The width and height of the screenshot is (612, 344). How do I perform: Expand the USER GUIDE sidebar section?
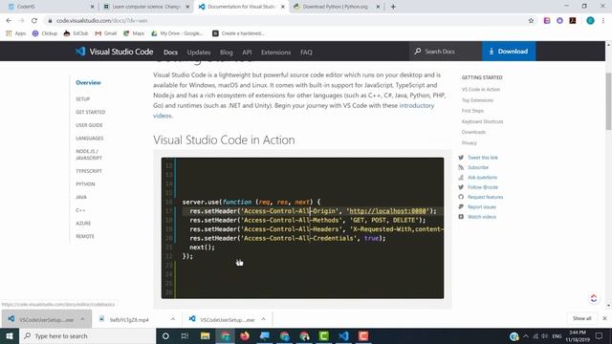click(x=89, y=125)
